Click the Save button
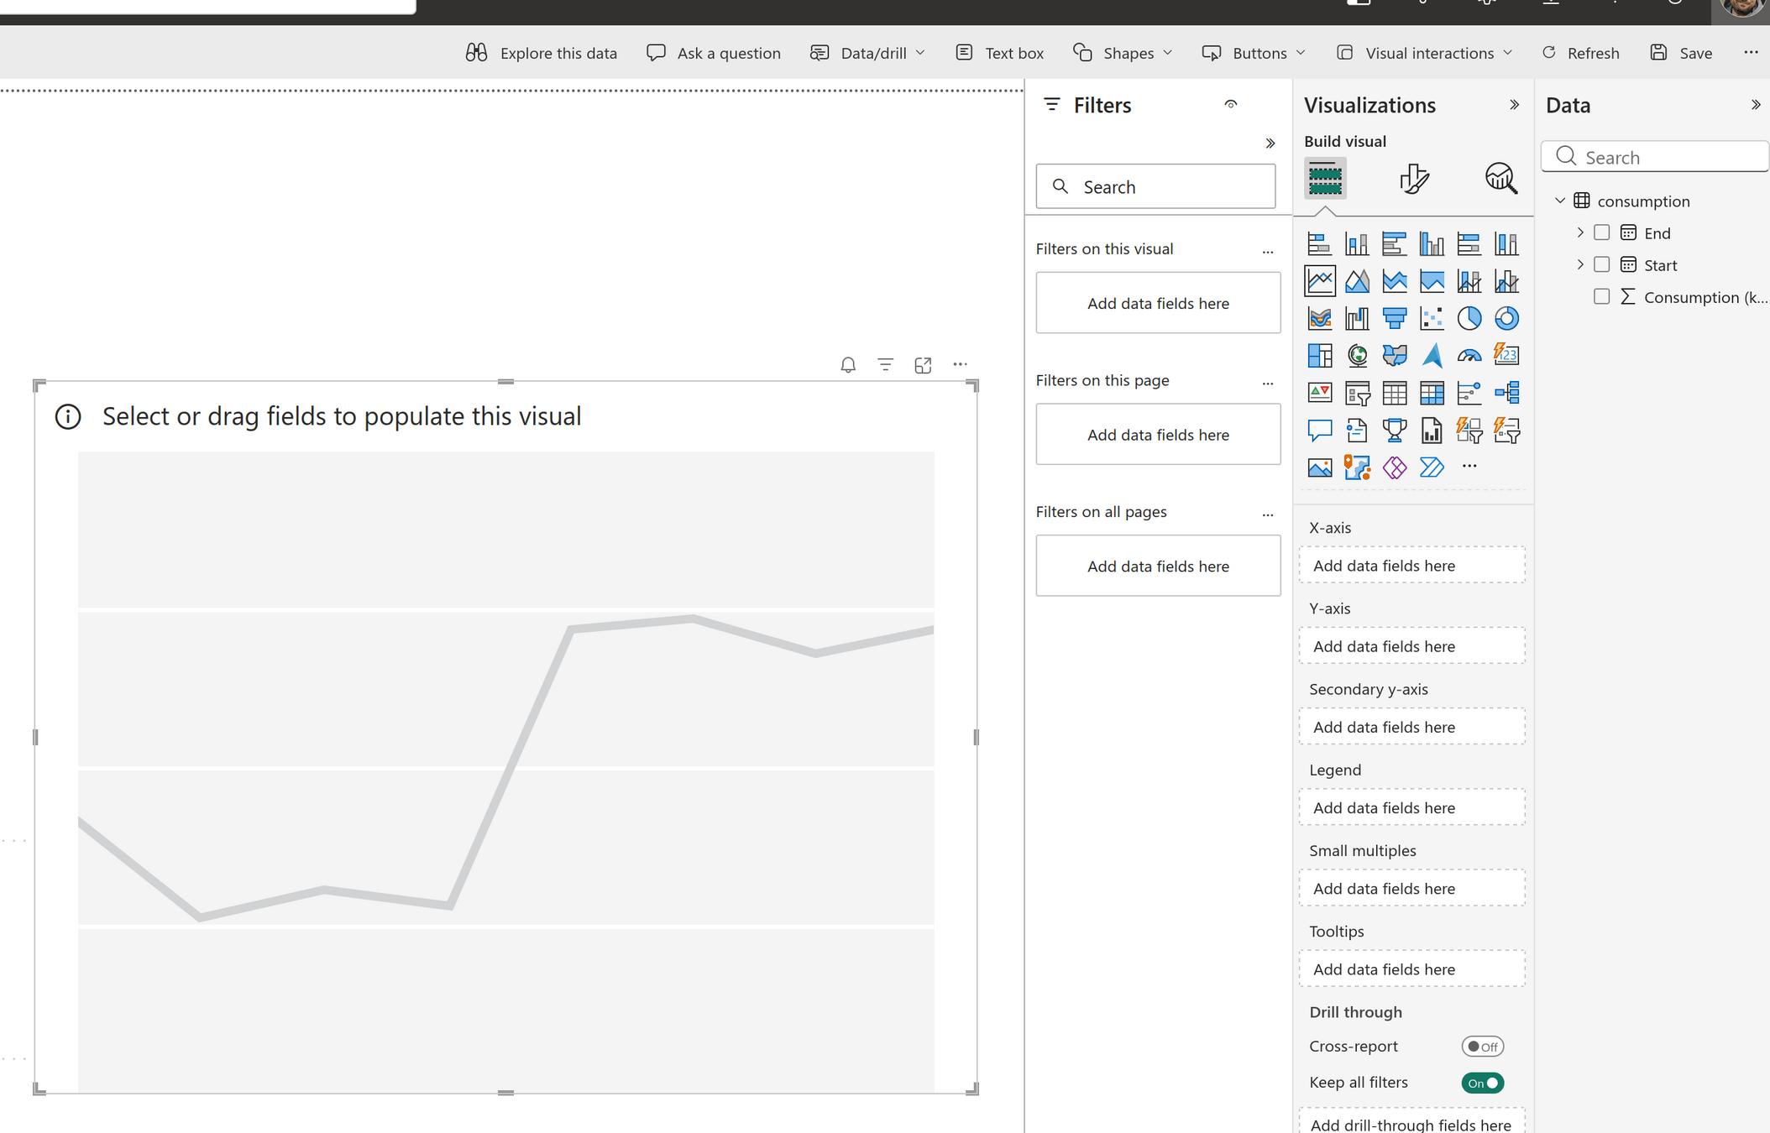Screen dimensions: 1770x1133 pos(1681,53)
